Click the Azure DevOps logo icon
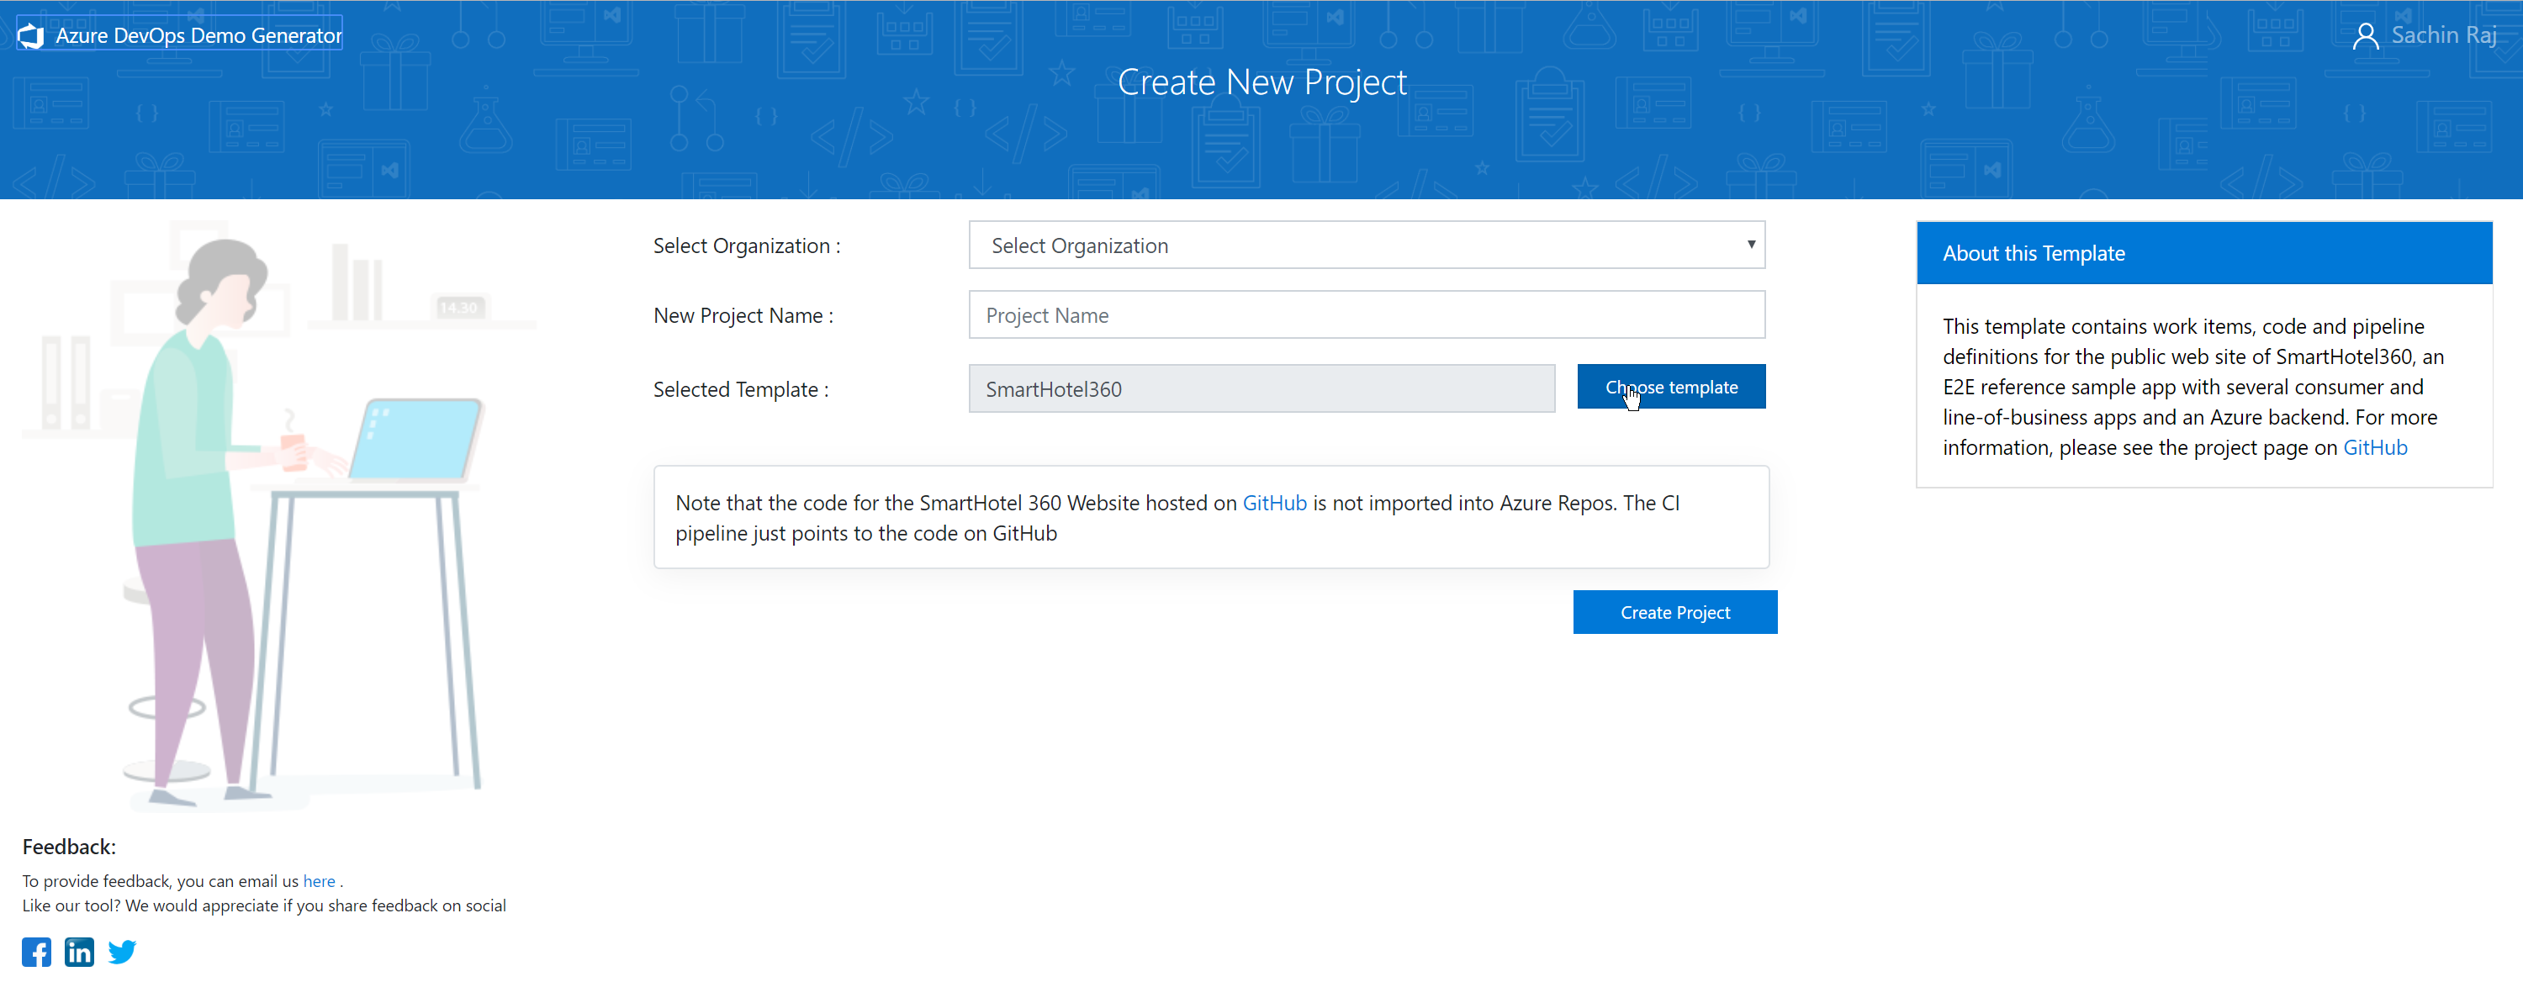Image resolution: width=2523 pixels, height=1003 pixels. pyautogui.click(x=32, y=34)
